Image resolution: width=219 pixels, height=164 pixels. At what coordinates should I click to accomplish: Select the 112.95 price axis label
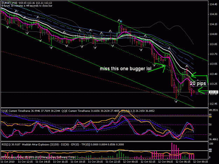click(213, 104)
